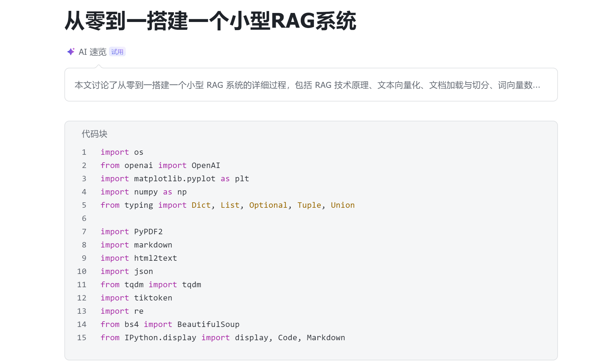
Task: Click the 试用 trial badge
Action: click(117, 52)
